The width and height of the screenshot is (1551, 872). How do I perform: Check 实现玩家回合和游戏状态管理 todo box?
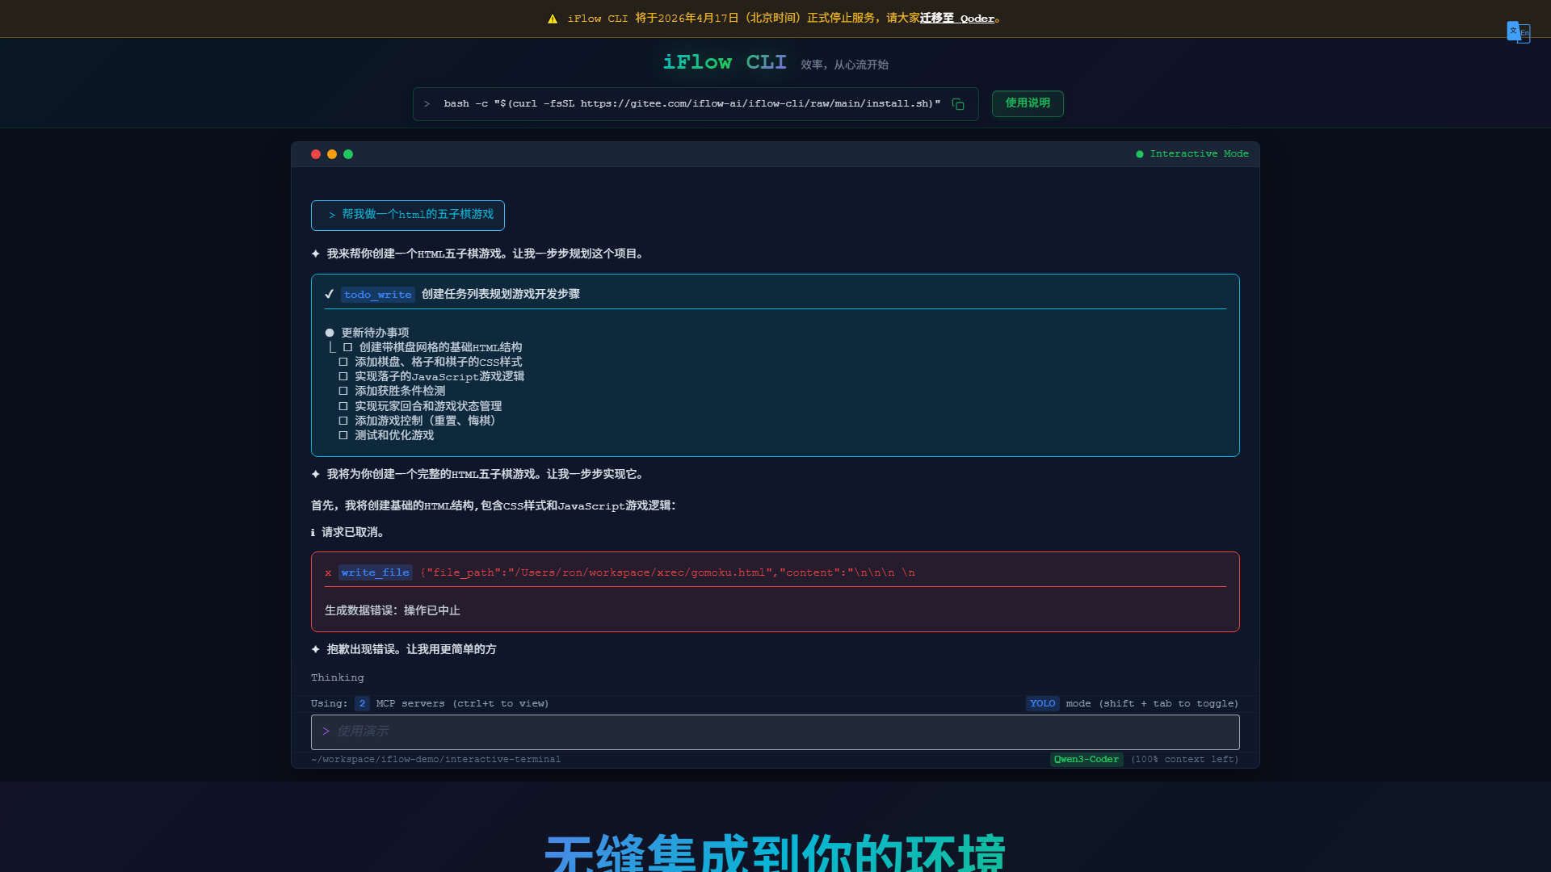(343, 406)
